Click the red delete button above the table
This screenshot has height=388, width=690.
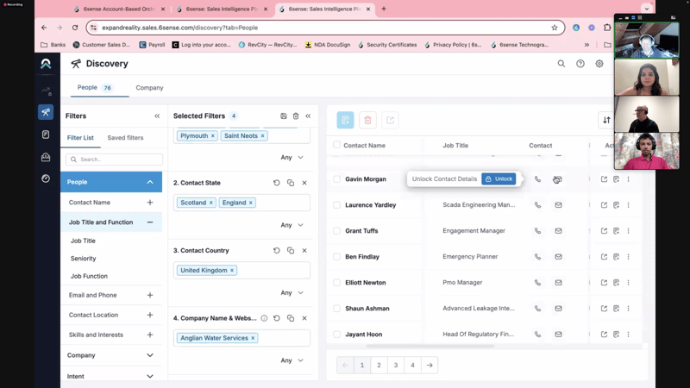click(x=368, y=120)
